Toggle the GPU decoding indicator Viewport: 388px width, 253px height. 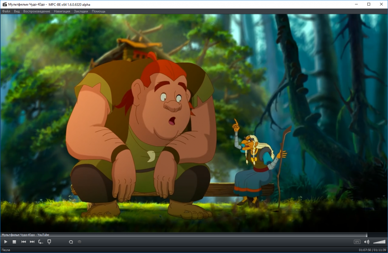357,242
